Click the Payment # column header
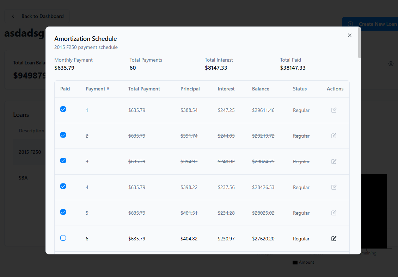The height and width of the screenshot is (277, 398). pos(97,89)
